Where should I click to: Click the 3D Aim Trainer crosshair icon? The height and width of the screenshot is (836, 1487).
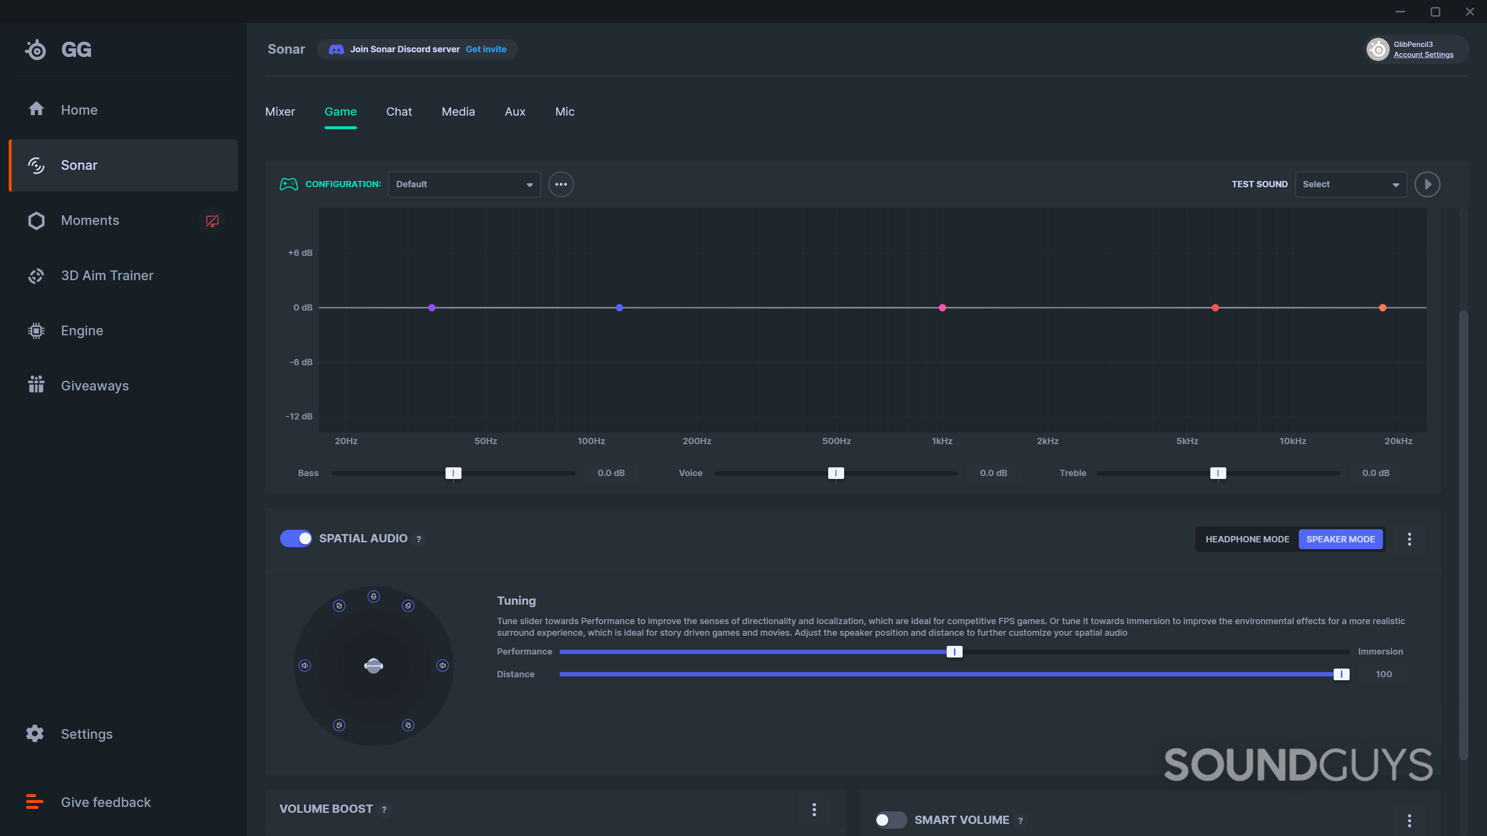coord(36,276)
